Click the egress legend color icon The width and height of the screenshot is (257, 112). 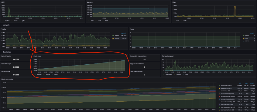[113, 38]
